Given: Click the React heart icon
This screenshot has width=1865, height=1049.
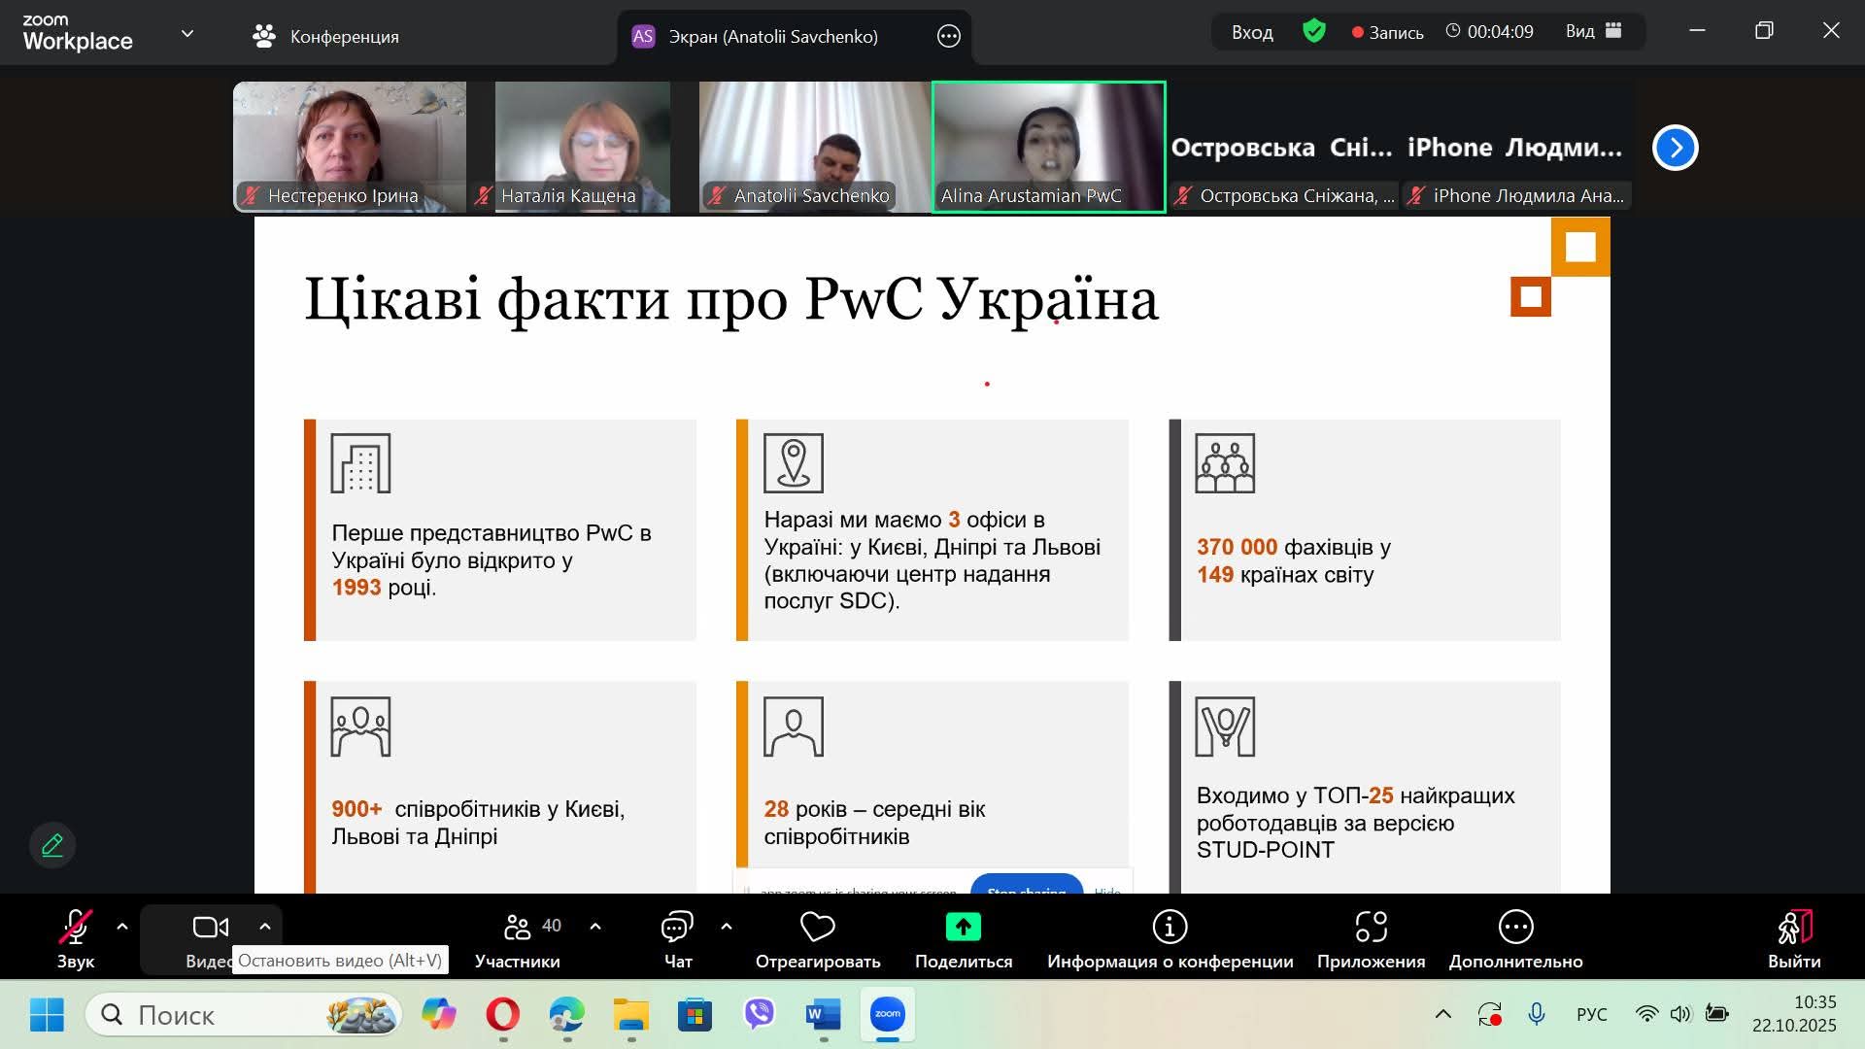Looking at the screenshot, I should (x=817, y=928).
